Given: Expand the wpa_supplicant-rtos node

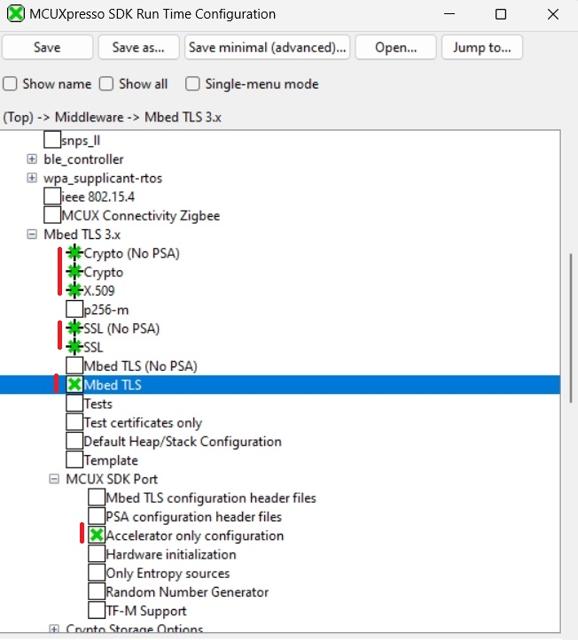Looking at the screenshot, I should pos(32,178).
